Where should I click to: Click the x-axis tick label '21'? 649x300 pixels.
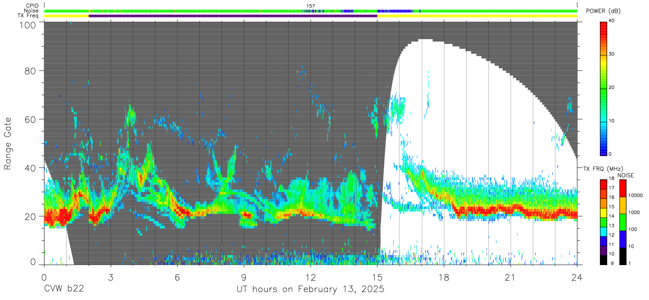coord(511,277)
